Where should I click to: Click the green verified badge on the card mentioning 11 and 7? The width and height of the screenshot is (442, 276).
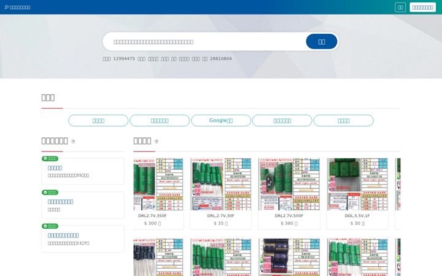(x=50, y=226)
